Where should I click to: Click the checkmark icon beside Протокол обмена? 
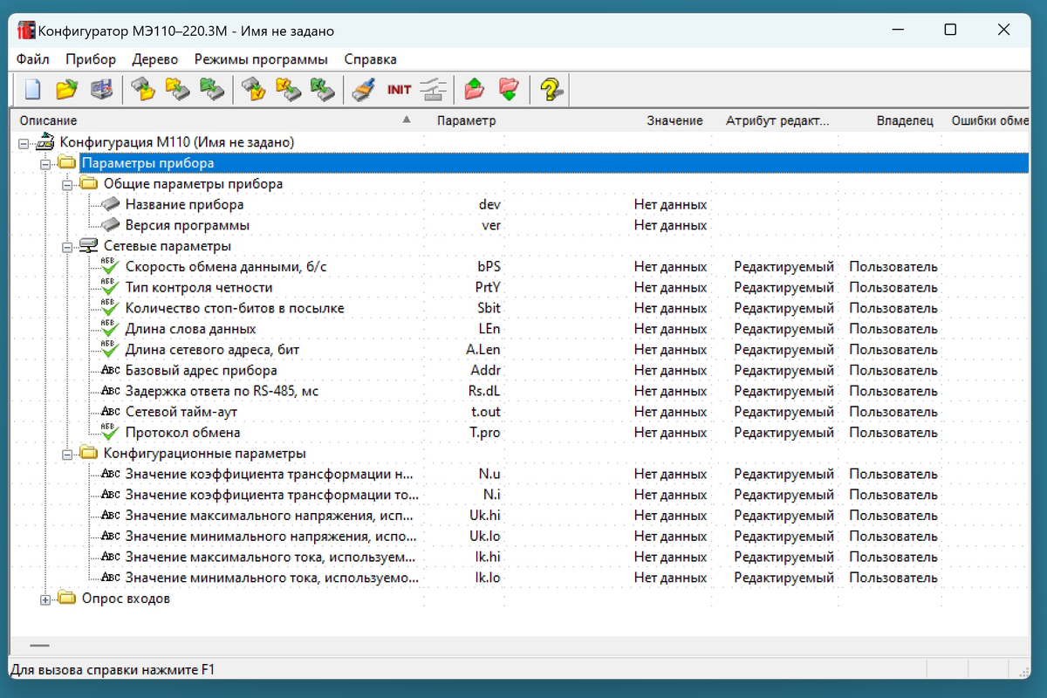[x=110, y=432]
